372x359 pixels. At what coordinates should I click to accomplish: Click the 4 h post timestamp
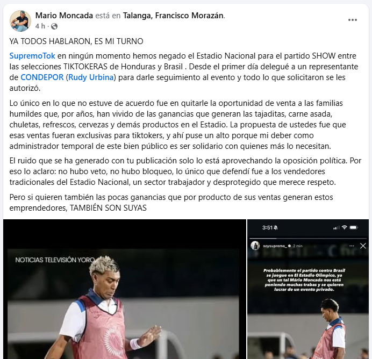coord(40,26)
